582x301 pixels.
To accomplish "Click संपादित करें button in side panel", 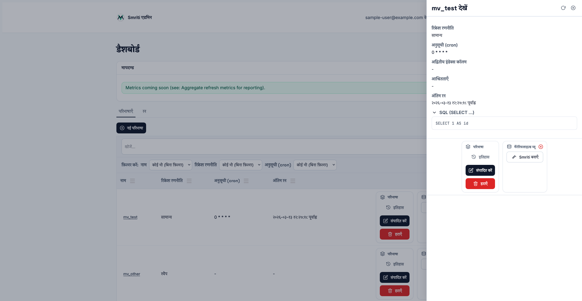I will coord(480,170).
